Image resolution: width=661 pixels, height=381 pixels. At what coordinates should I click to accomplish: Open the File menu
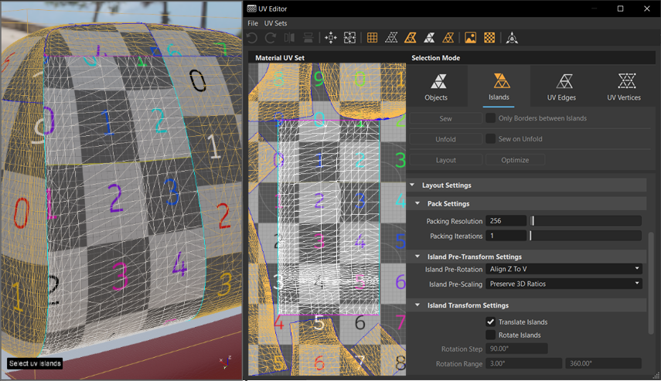(x=253, y=23)
